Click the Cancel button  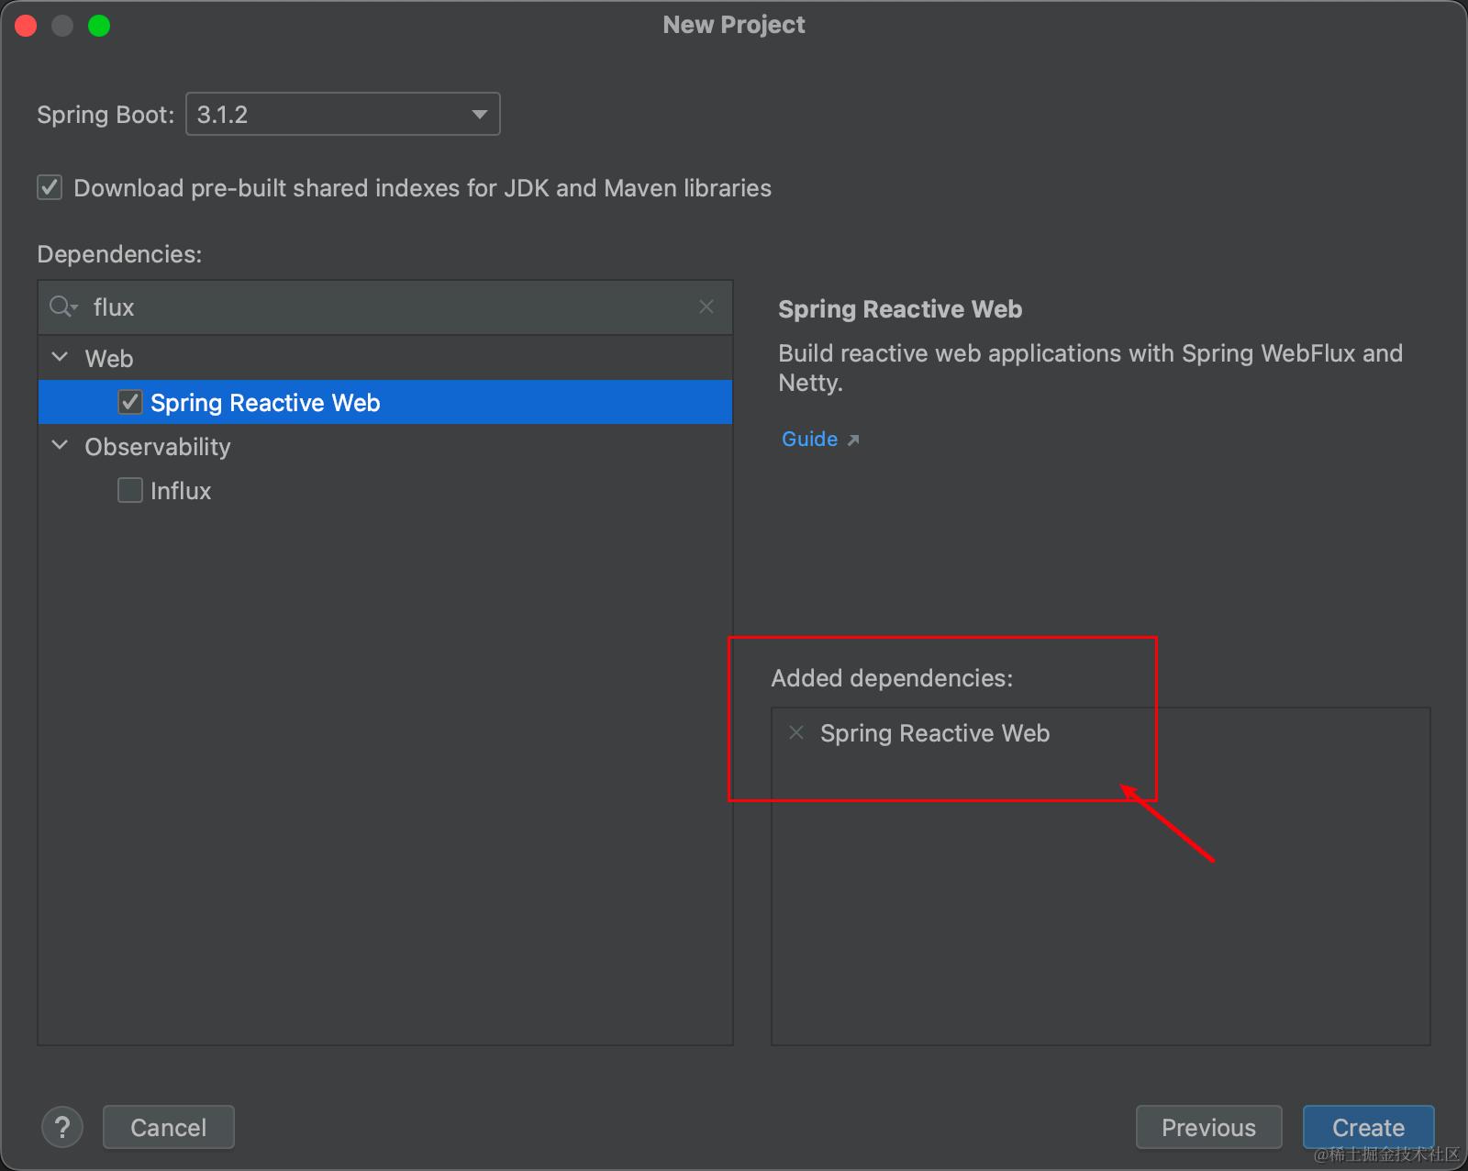[169, 1127]
